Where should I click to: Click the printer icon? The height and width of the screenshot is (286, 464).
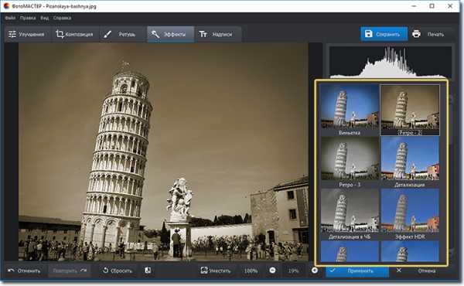pos(416,34)
